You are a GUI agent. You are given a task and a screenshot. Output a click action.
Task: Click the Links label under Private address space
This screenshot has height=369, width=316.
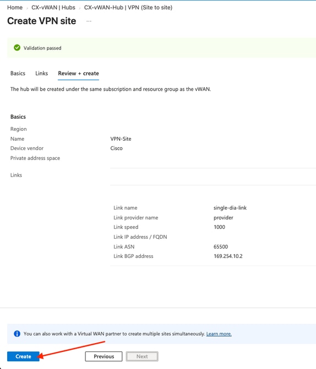pos(16,175)
